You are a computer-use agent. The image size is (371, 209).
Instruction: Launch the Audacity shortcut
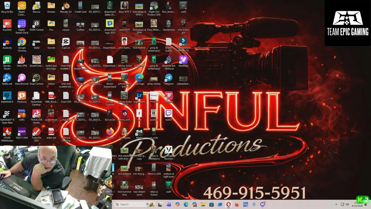point(7,44)
